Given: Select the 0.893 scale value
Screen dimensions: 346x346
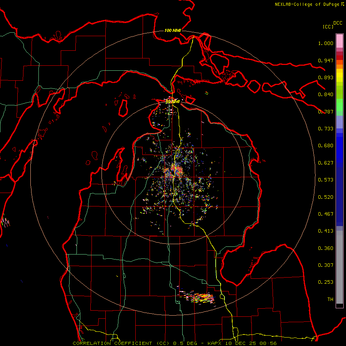Looking at the screenshot, I should click(326, 77).
